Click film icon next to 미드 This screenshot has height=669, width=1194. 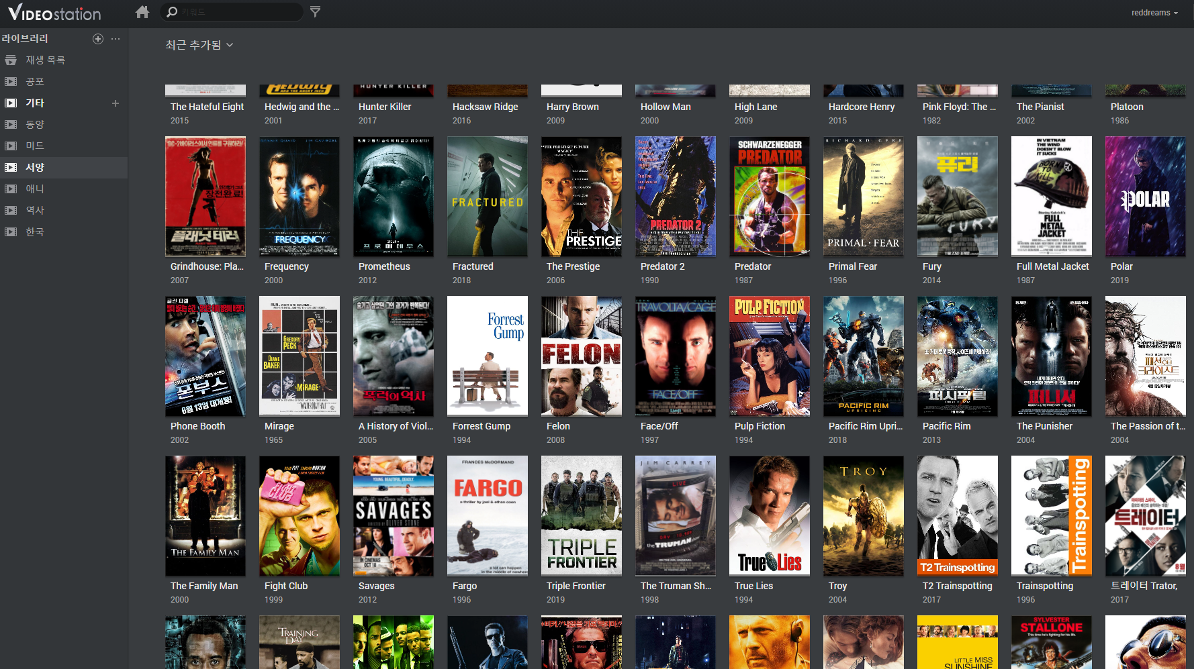pyautogui.click(x=11, y=146)
